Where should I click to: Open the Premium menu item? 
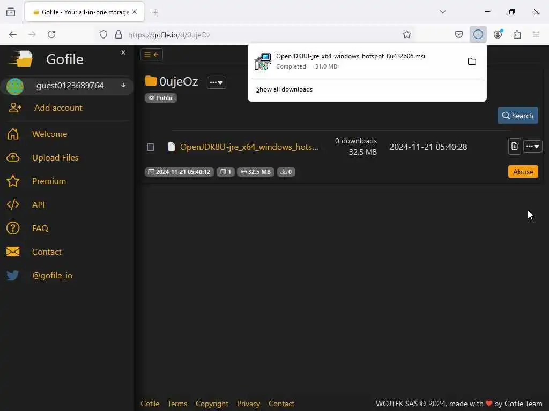click(x=49, y=181)
